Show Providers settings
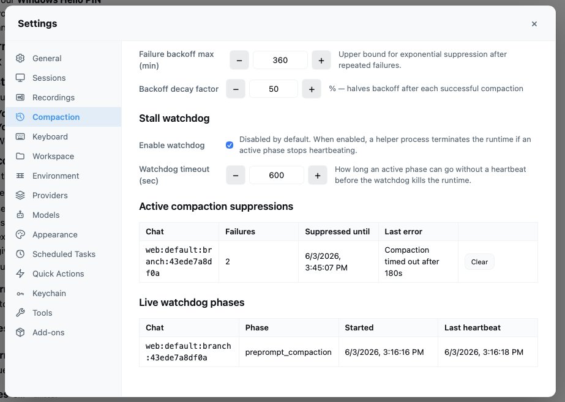 pyautogui.click(x=64, y=195)
